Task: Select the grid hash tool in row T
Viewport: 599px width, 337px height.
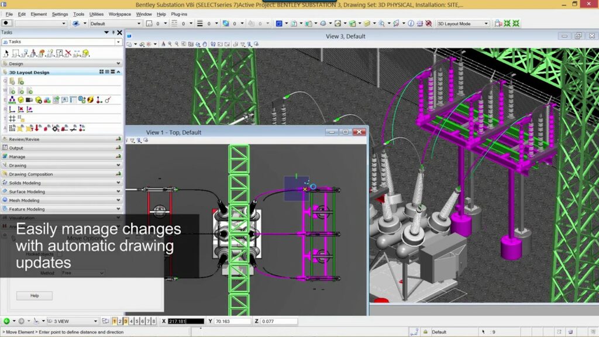Action: (12, 119)
